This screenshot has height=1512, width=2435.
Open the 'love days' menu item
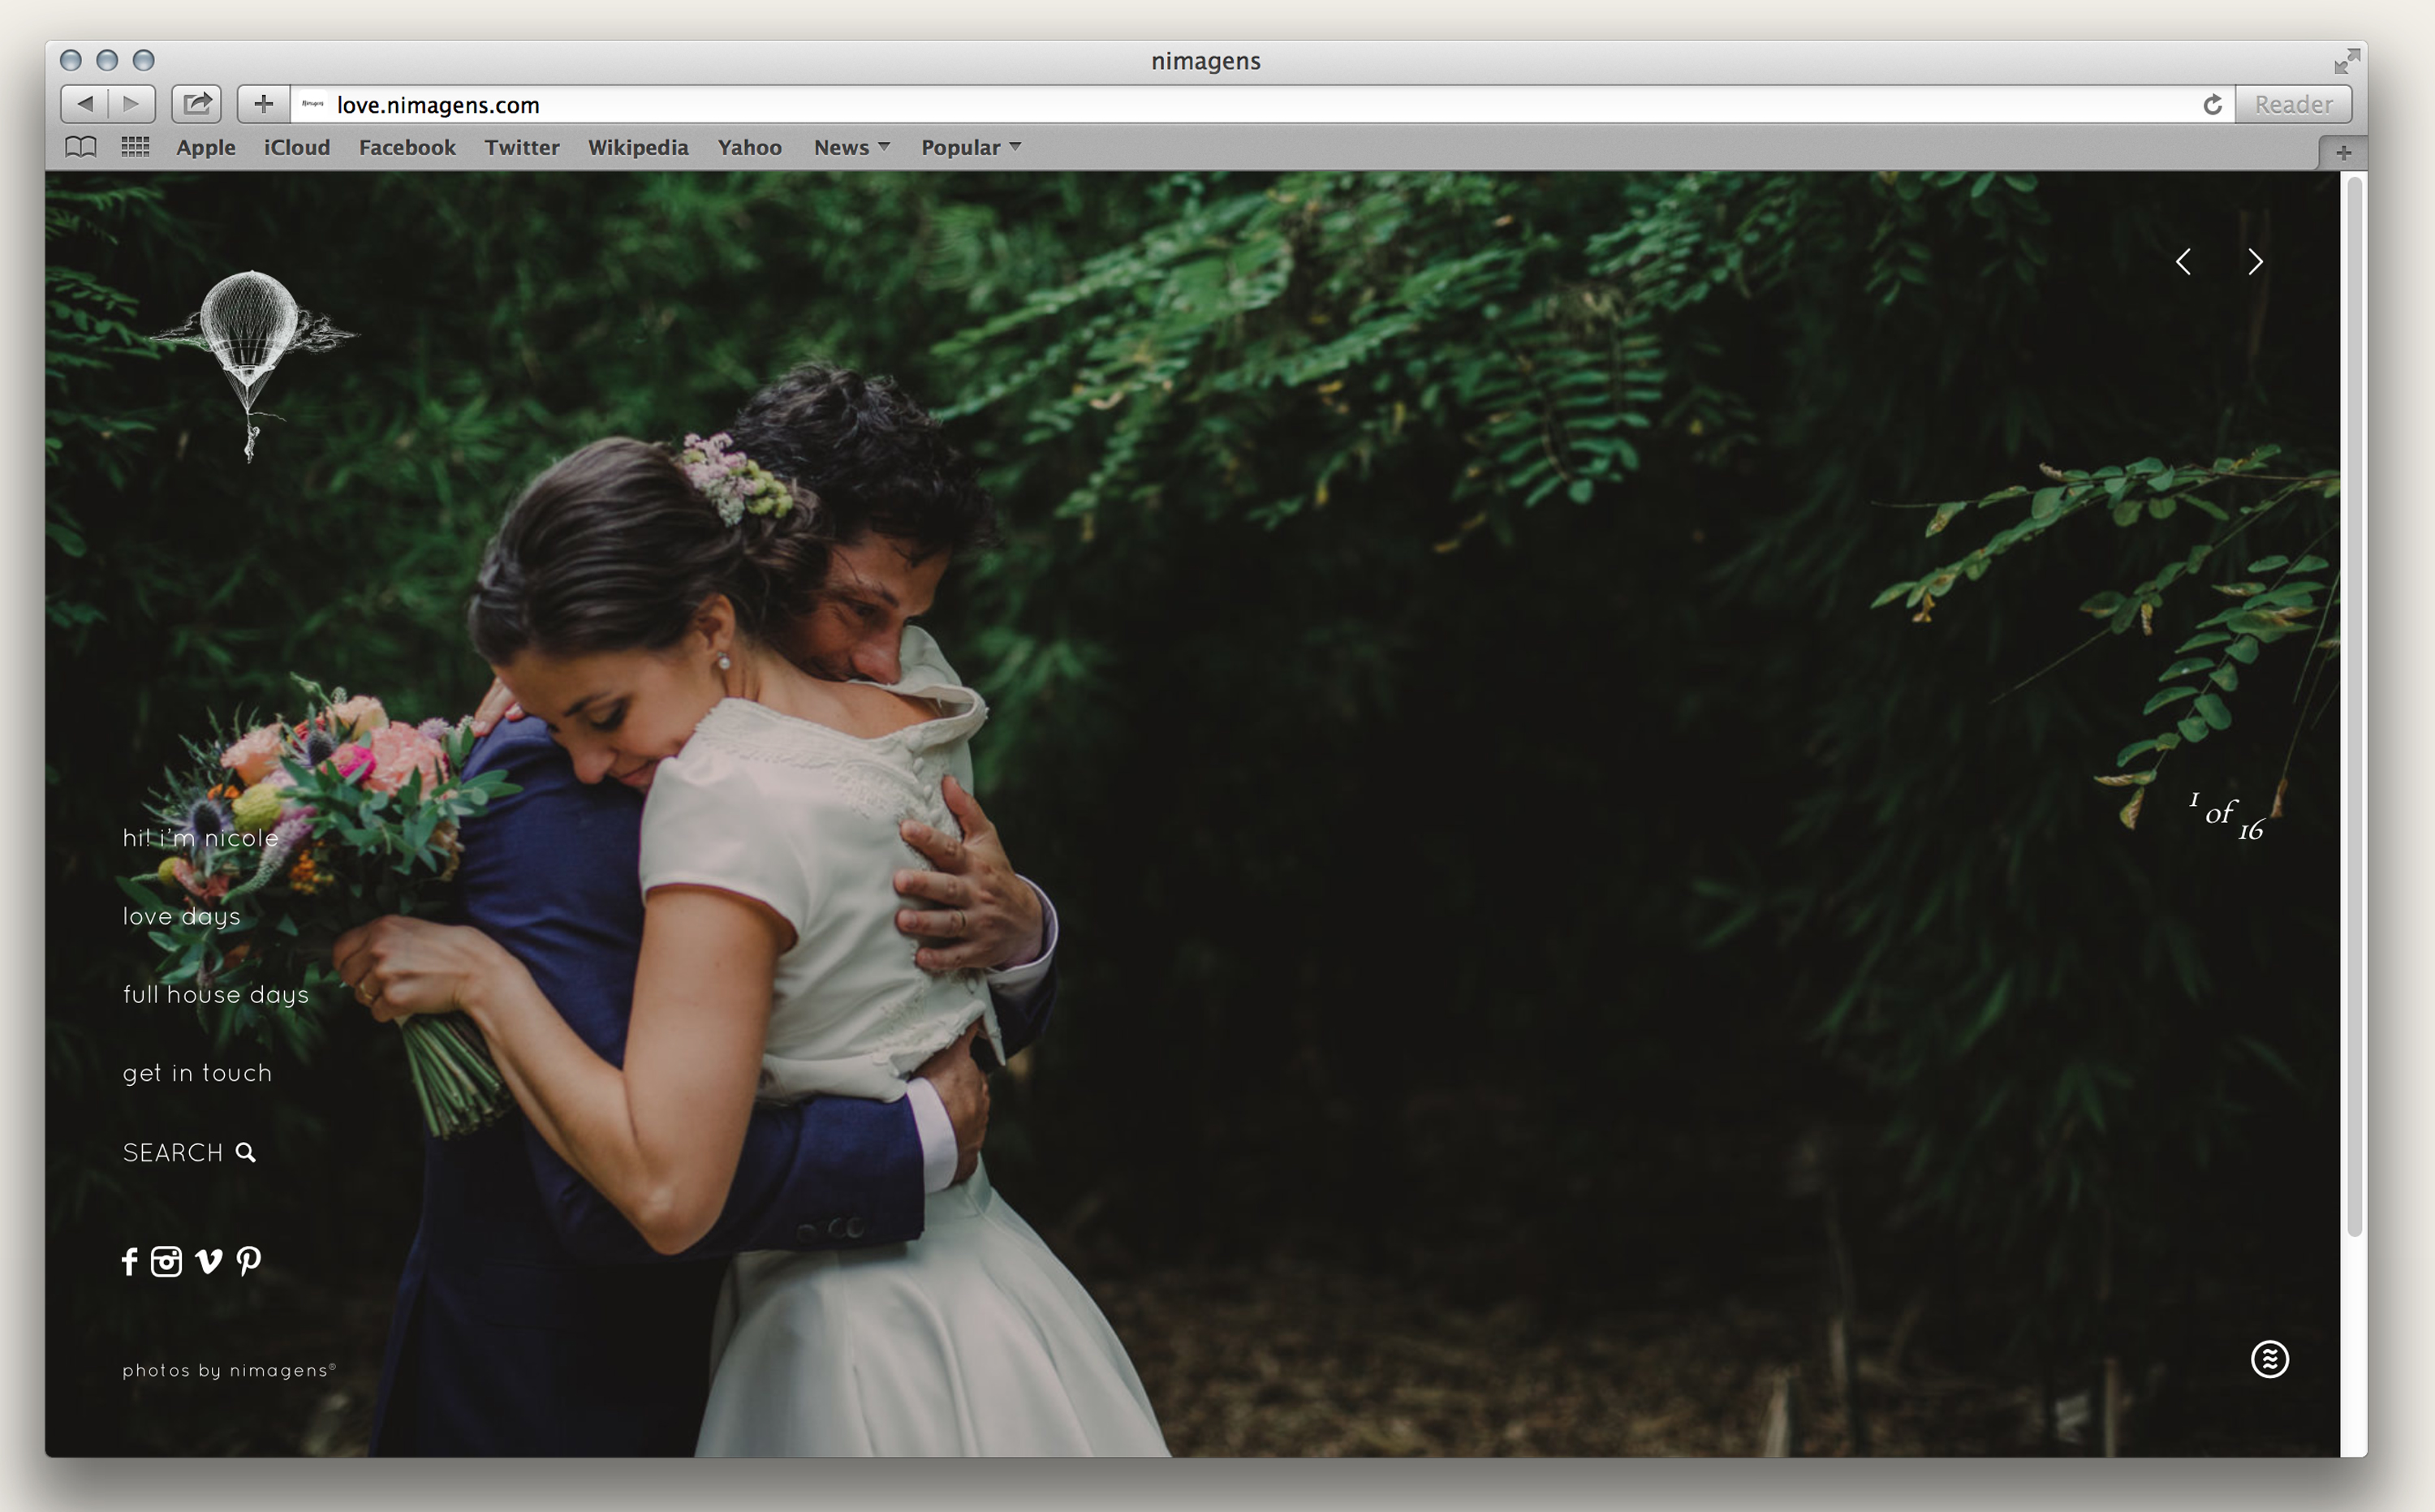(182, 916)
